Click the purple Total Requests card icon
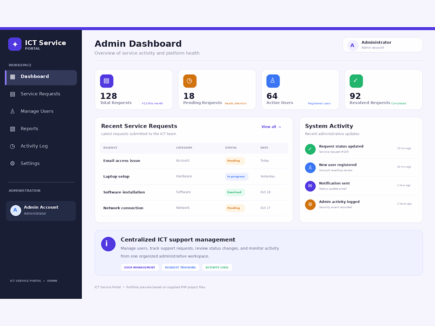This screenshot has height=326, width=435. tap(106, 81)
